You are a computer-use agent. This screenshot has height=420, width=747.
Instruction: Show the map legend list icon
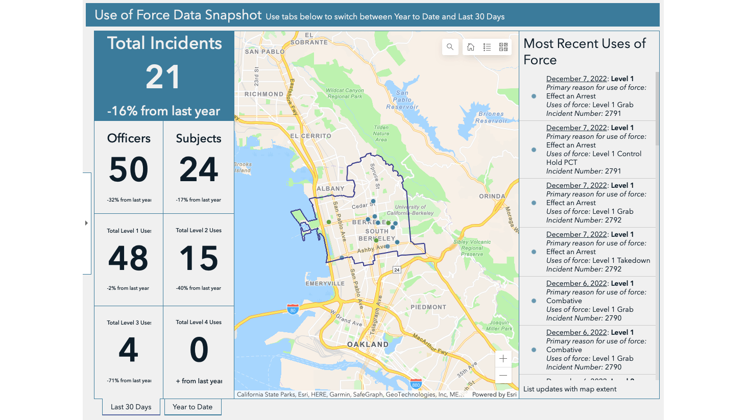487,47
